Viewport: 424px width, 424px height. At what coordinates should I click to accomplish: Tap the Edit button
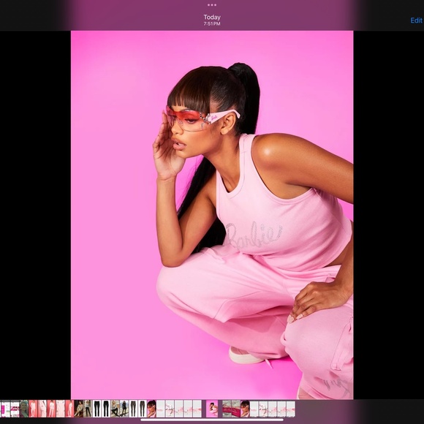pos(416,20)
